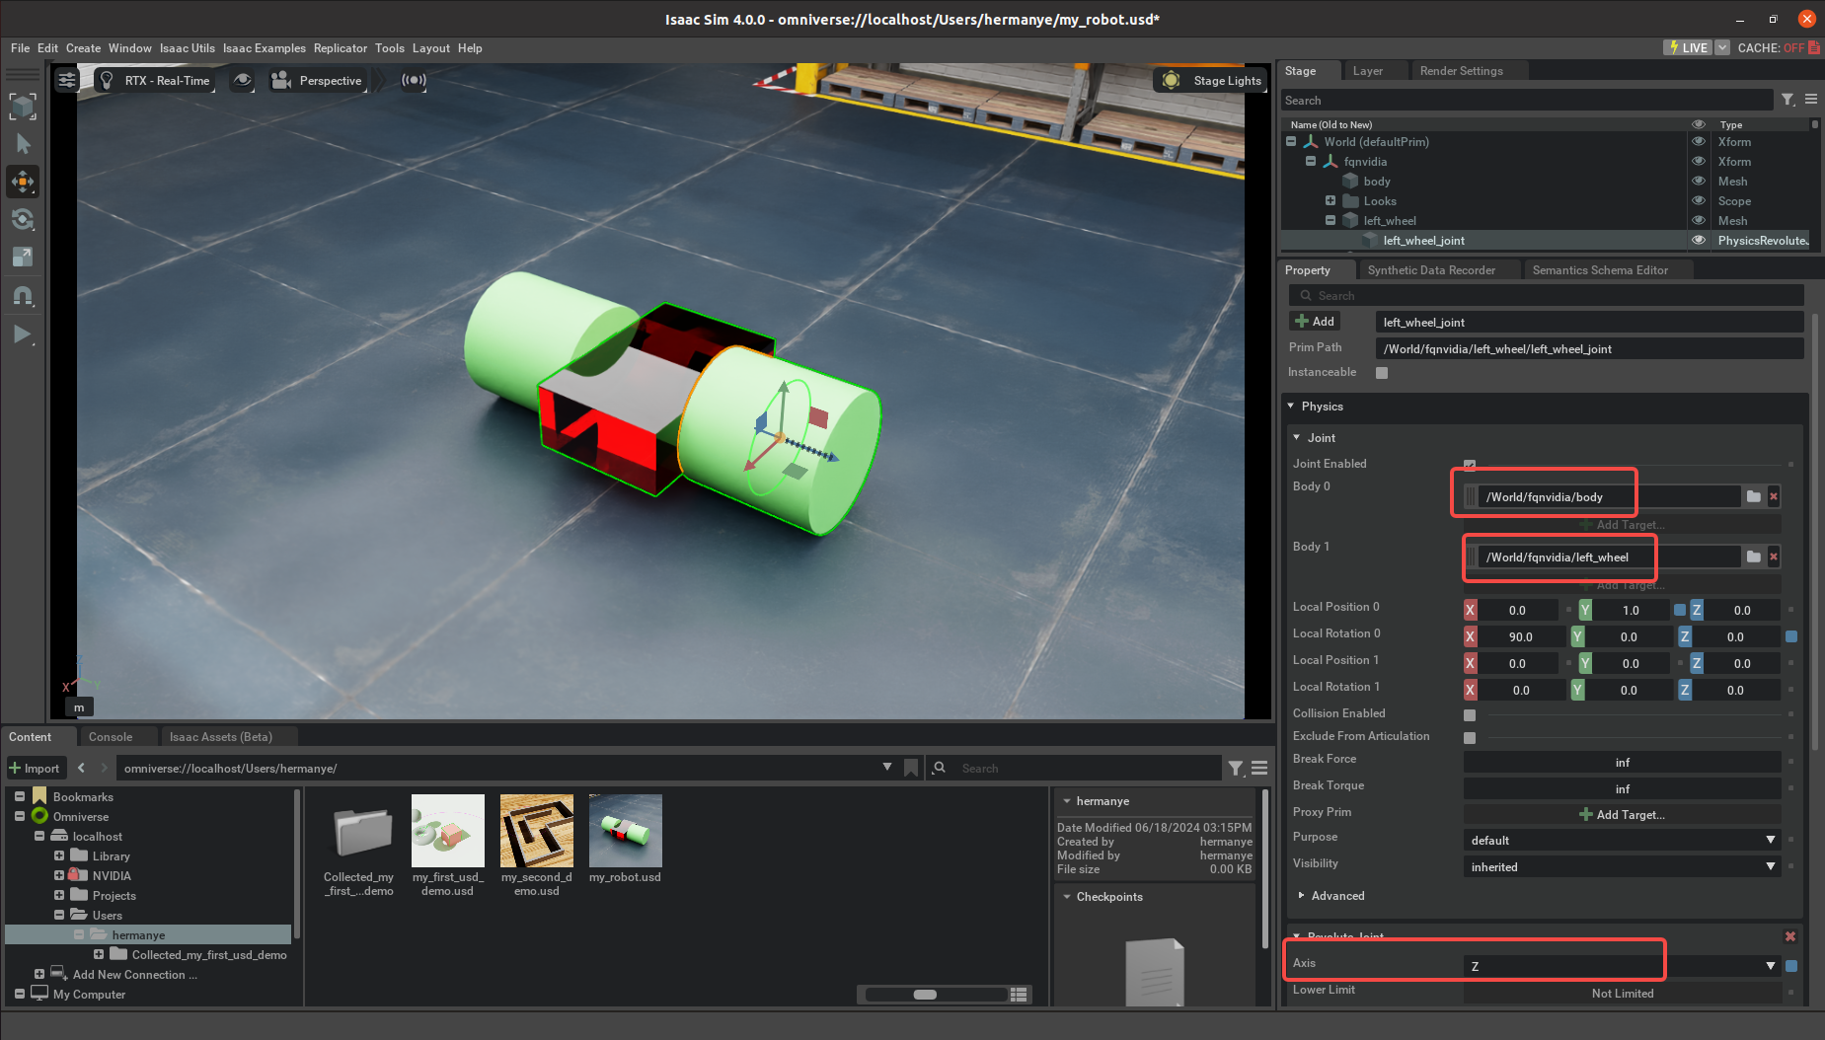This screenshot has width=1825, height=1040.
Task: Click the Add Target button for Proxy Prim
Action: [x=1622, y=814]
